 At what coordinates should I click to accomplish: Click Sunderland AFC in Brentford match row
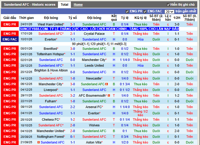(x=94, y=49)
